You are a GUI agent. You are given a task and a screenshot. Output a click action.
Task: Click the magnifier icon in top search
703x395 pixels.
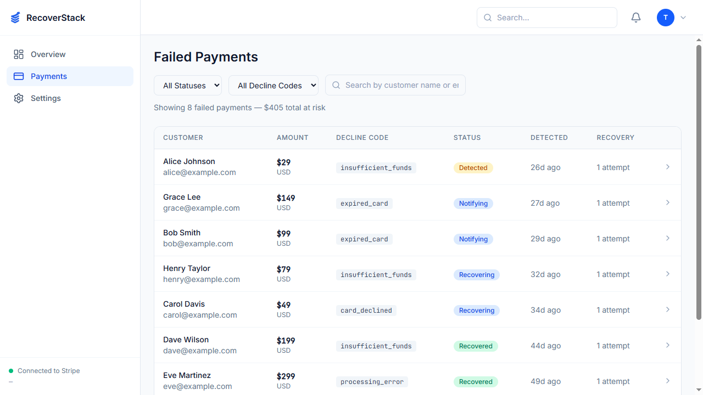488,18
